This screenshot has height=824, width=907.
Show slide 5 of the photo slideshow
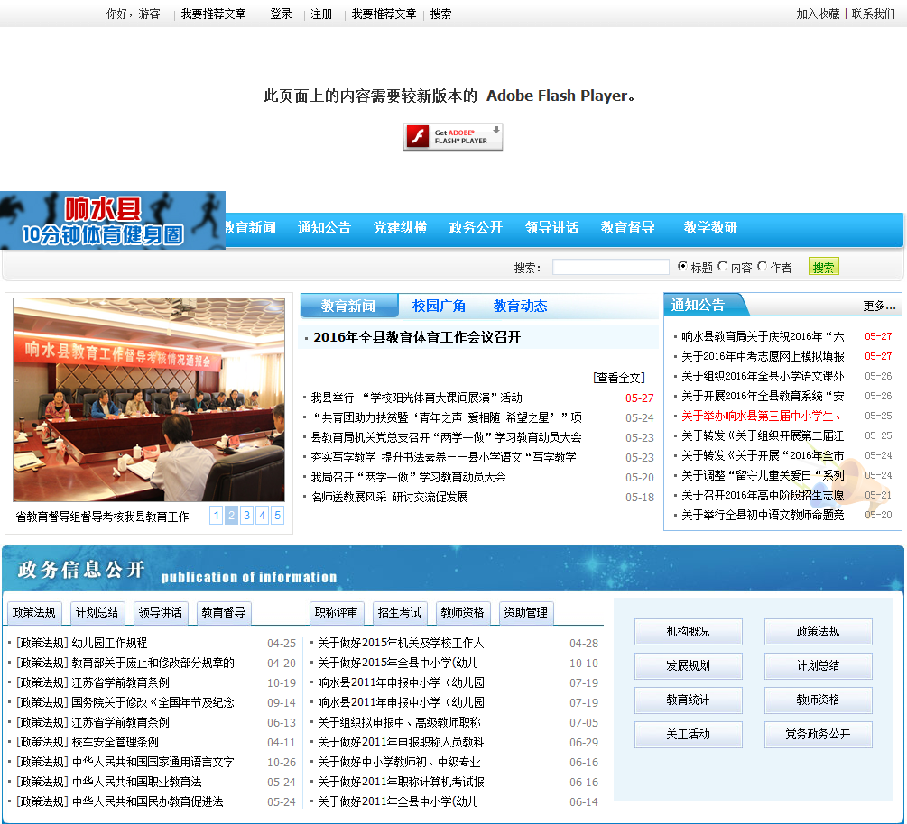[x=278, y=516]
